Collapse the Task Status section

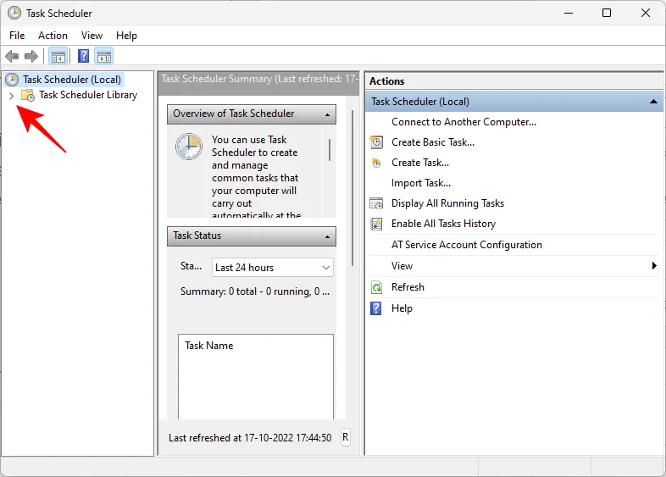325,236
